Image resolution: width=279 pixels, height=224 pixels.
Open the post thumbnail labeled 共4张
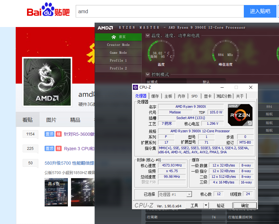click(x=56, y=192)
